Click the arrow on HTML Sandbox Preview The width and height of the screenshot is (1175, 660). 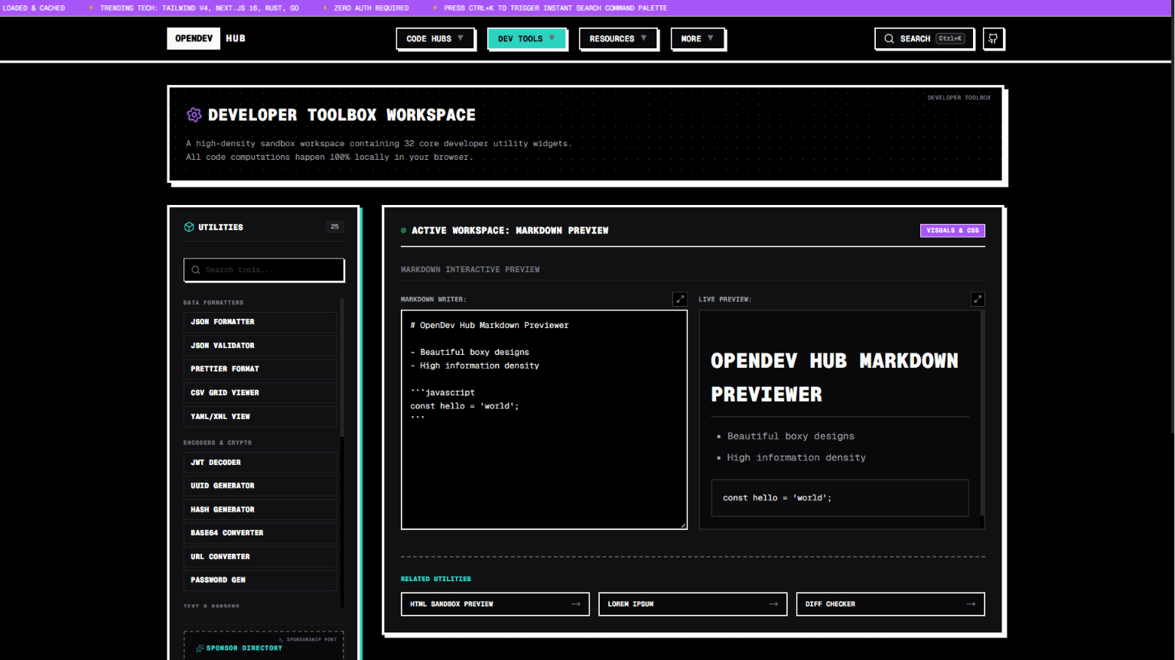click(576, 604)
